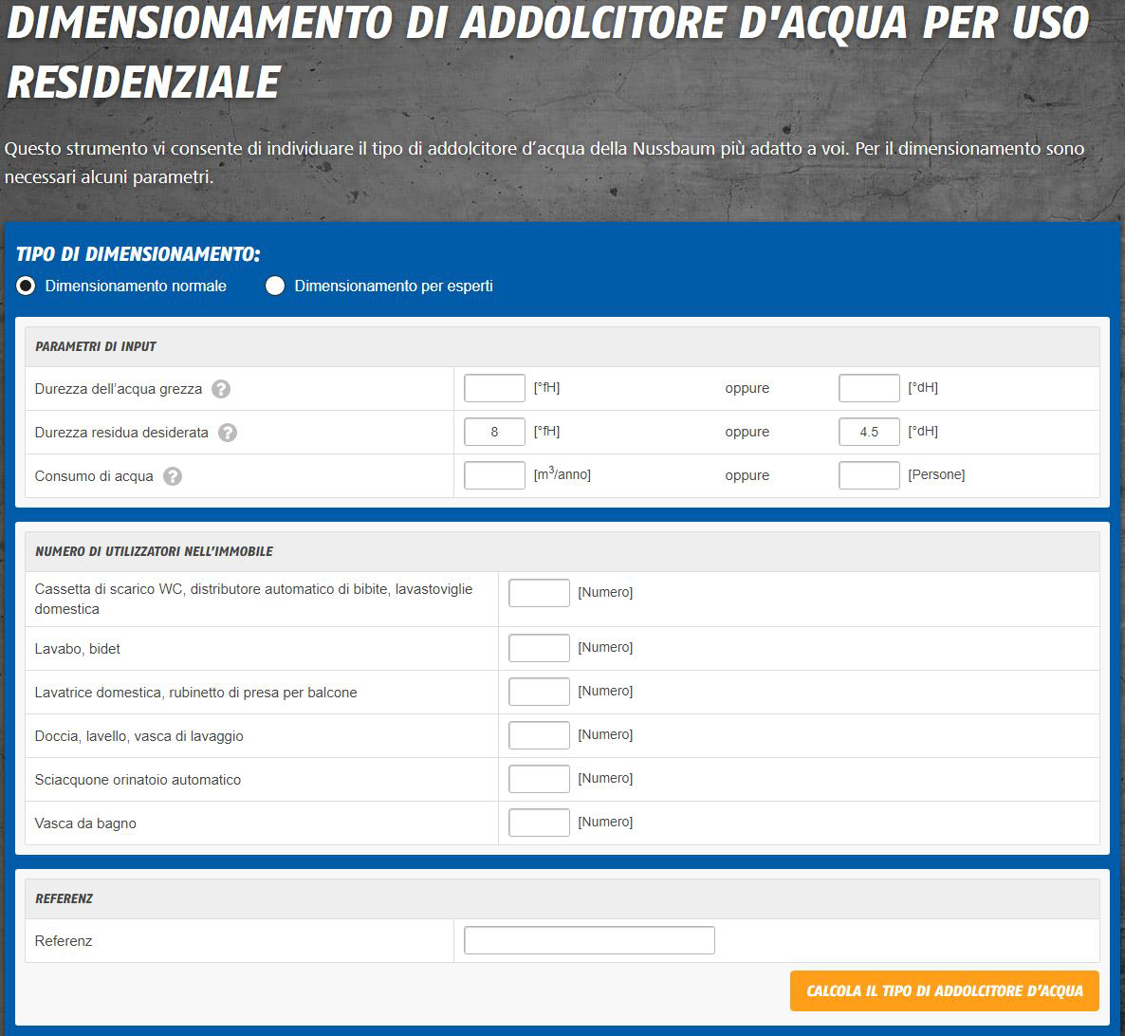Select Dimensionamento normale radio button

tap(26, 286)
